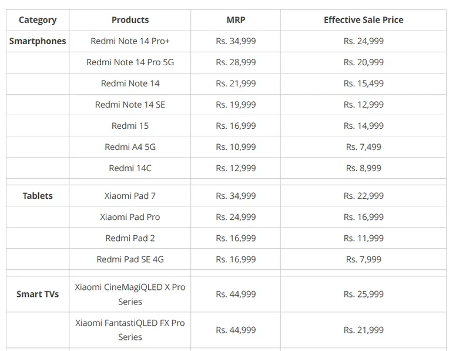Select the Redmi Note 14 SE product
Image resolution: width=456 pixels, height=351 pixels.
(130, 105)
